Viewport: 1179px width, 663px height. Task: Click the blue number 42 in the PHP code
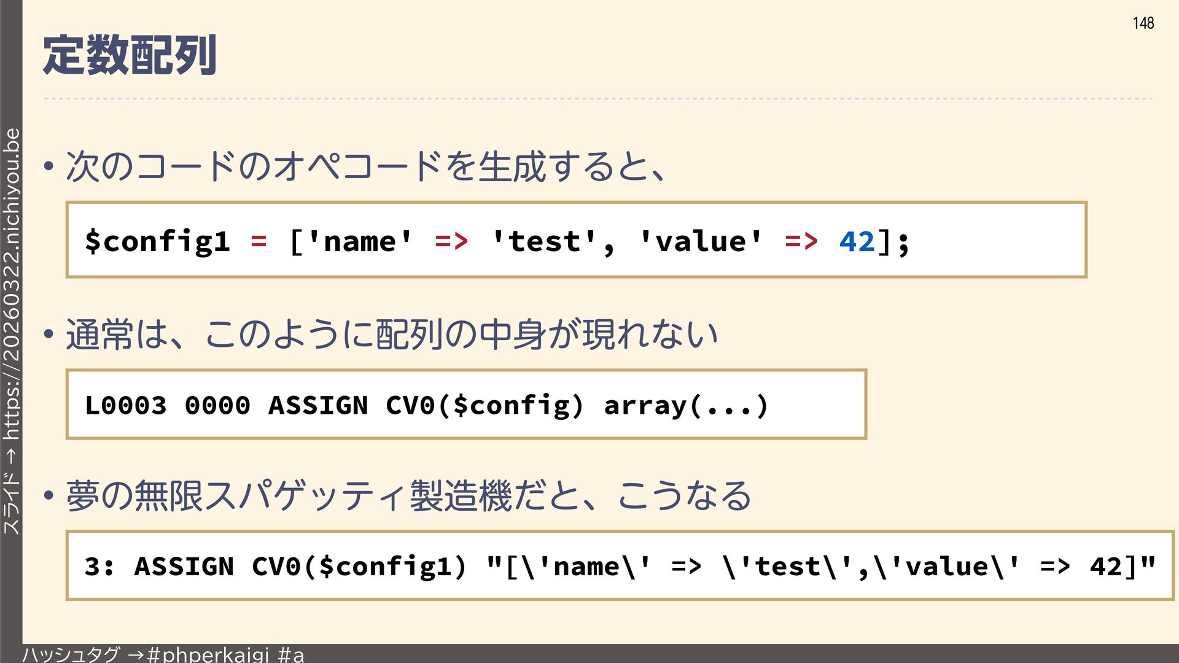[x=857, y=241]
